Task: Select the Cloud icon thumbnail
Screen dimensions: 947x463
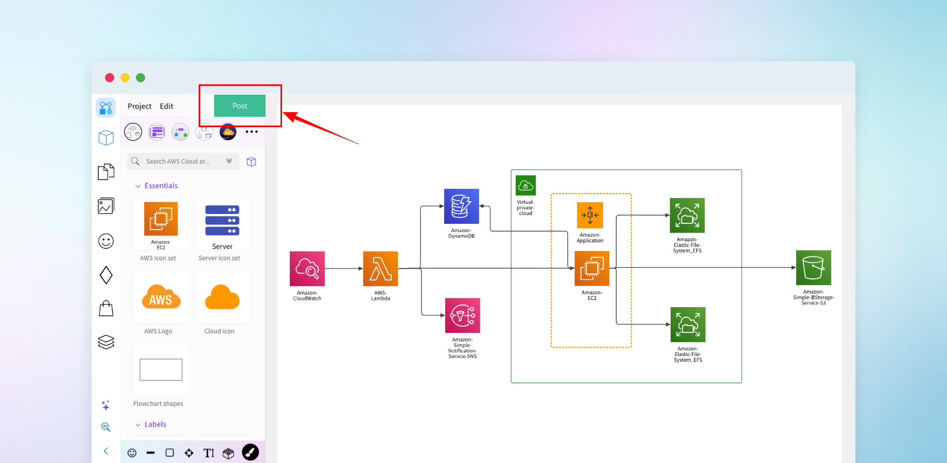Action: point(222,297)
